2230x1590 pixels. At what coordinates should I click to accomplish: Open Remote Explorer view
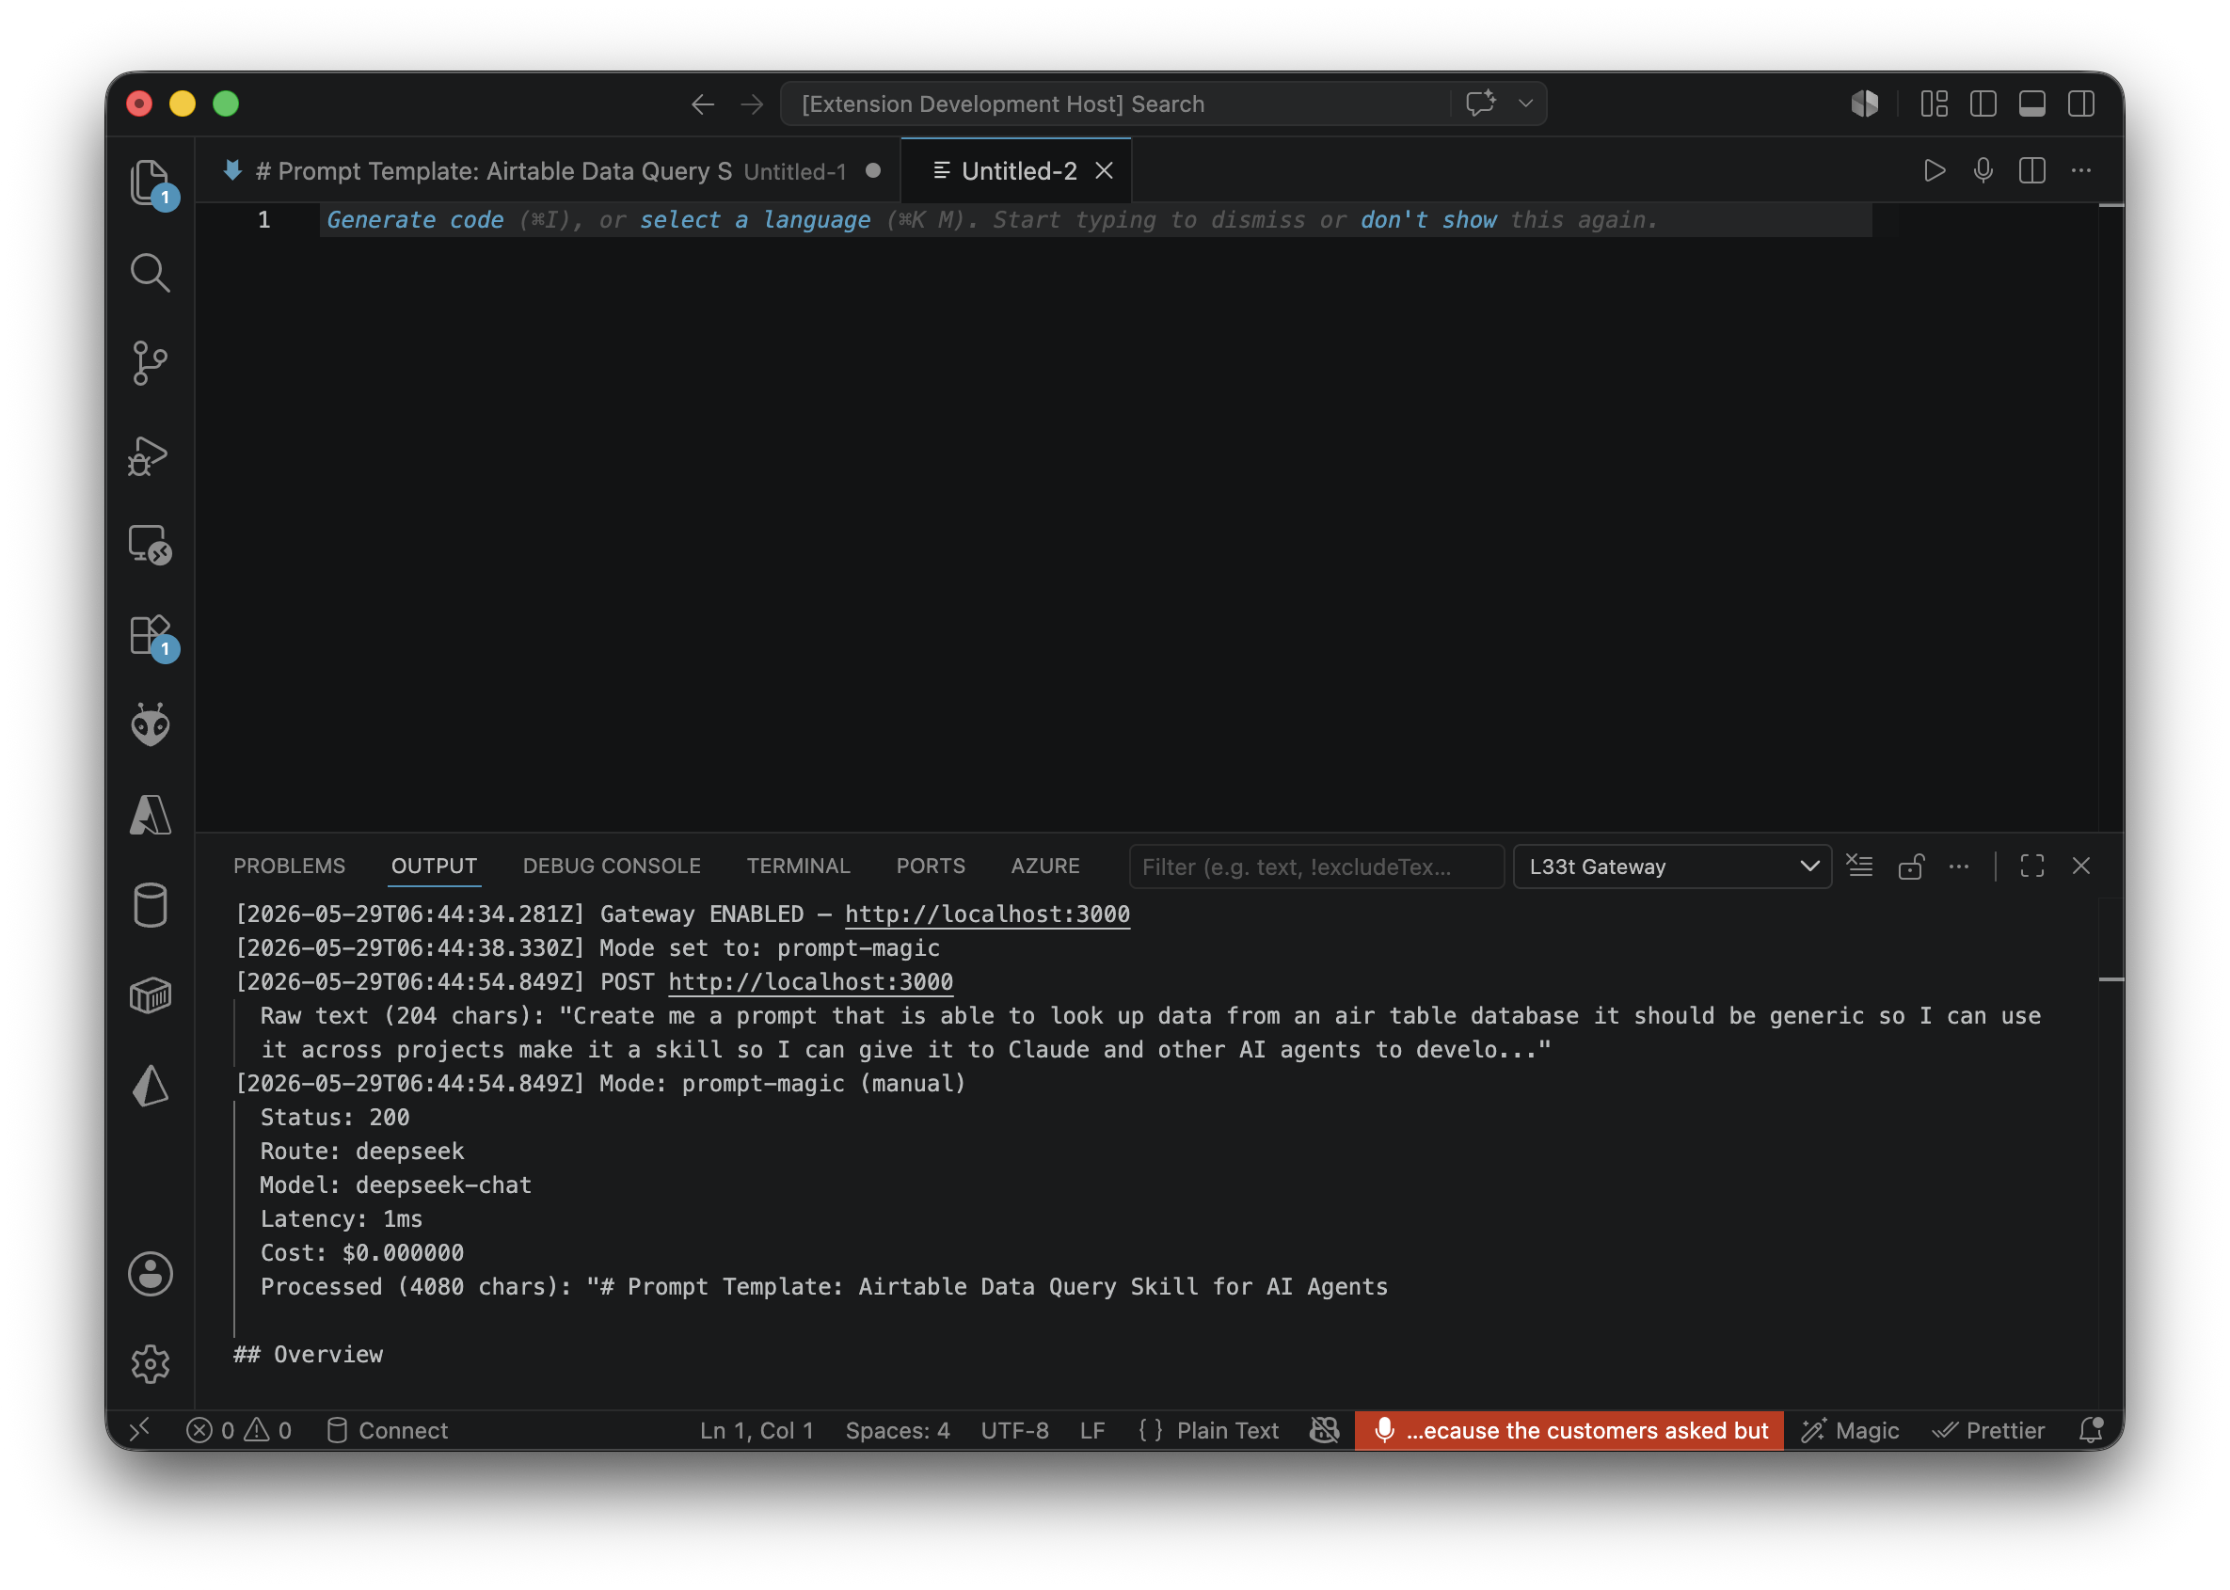click(x=150, y=546)
